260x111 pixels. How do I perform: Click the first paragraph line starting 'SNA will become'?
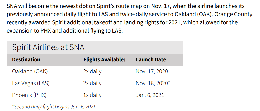point(126,6)
